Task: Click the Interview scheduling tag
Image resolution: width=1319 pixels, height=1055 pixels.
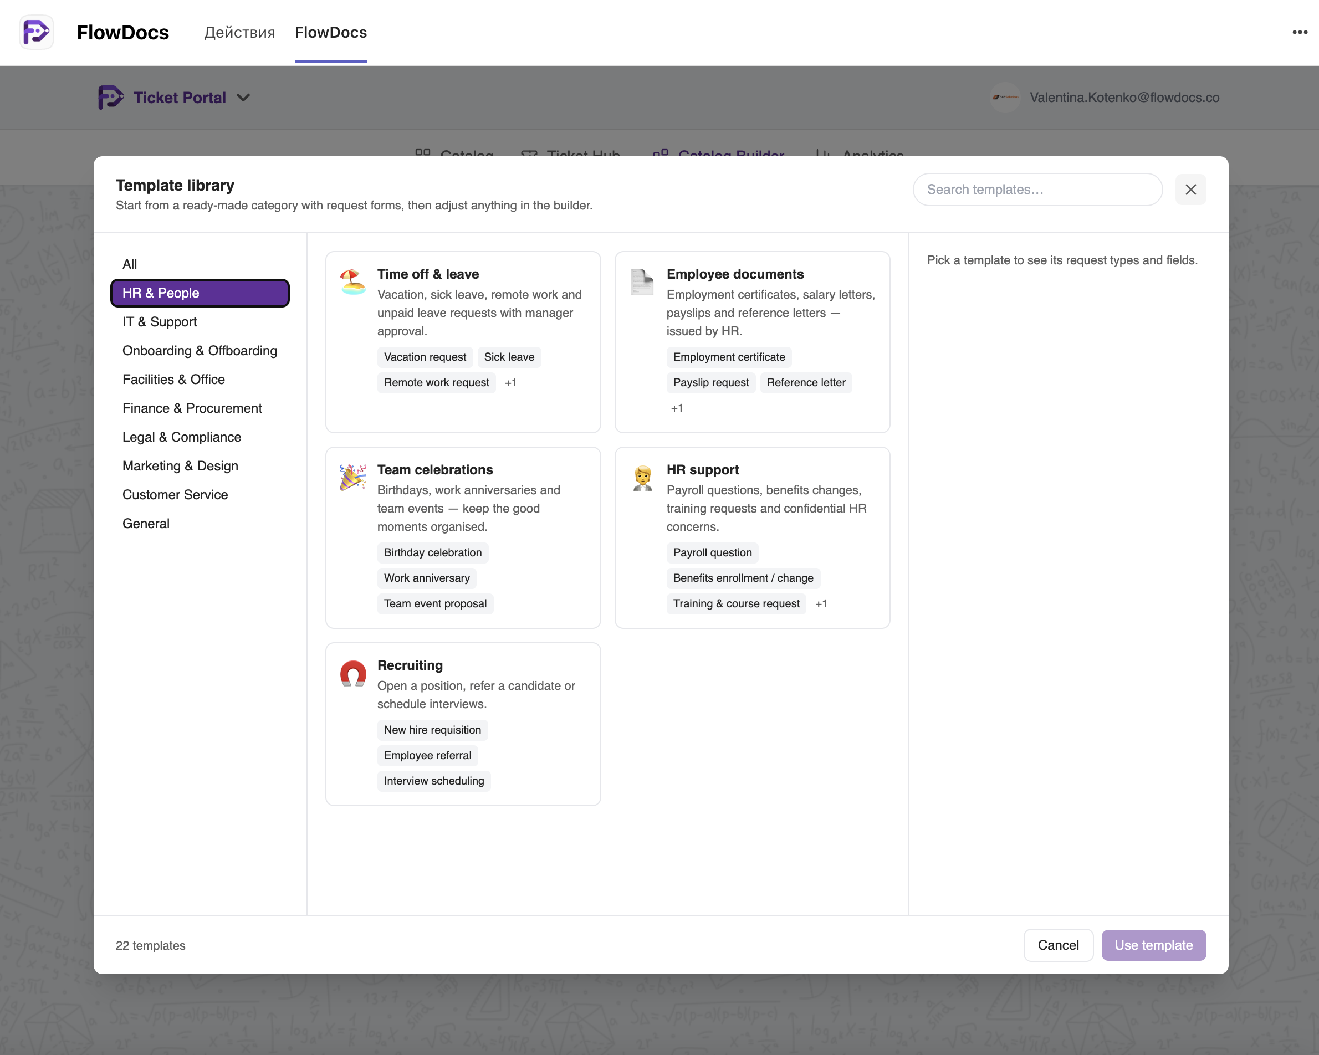Action: [434, 782]
